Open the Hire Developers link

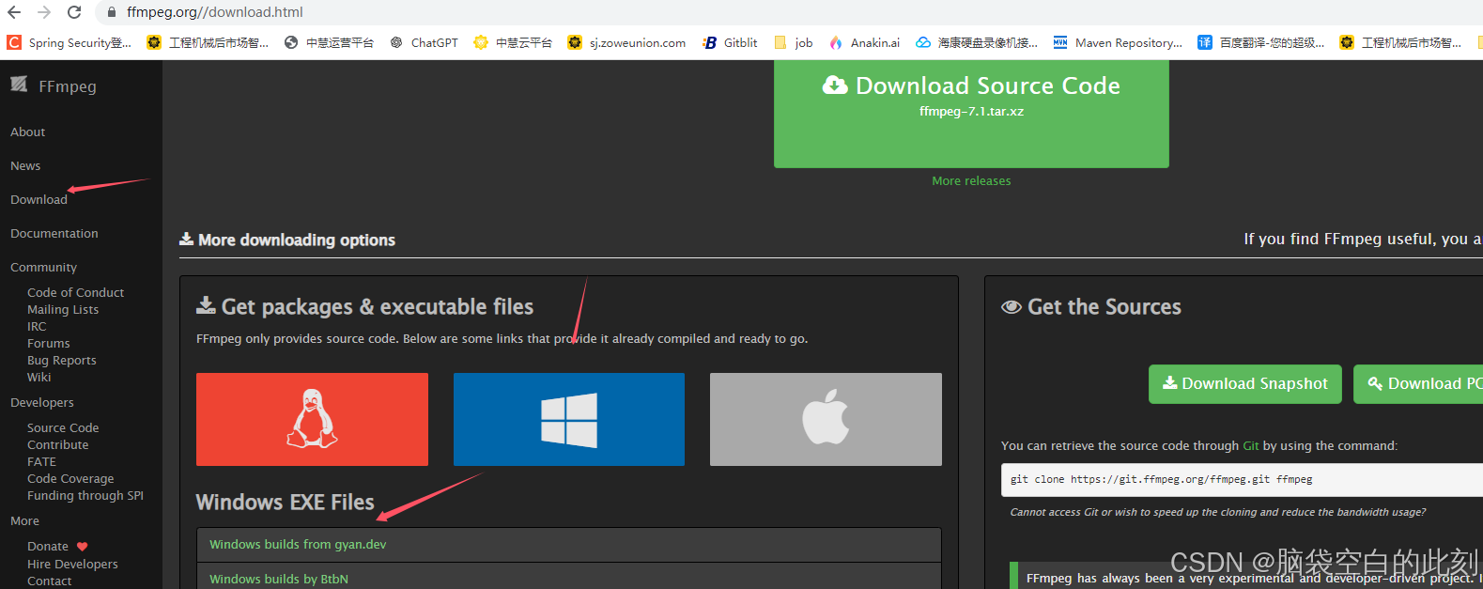click(x=72, y=565)
